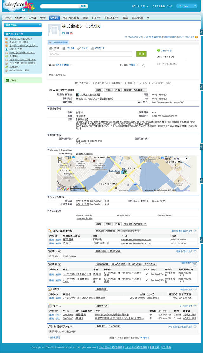
Task: Zoom in on the map
Action: click(x=60, y=159)
